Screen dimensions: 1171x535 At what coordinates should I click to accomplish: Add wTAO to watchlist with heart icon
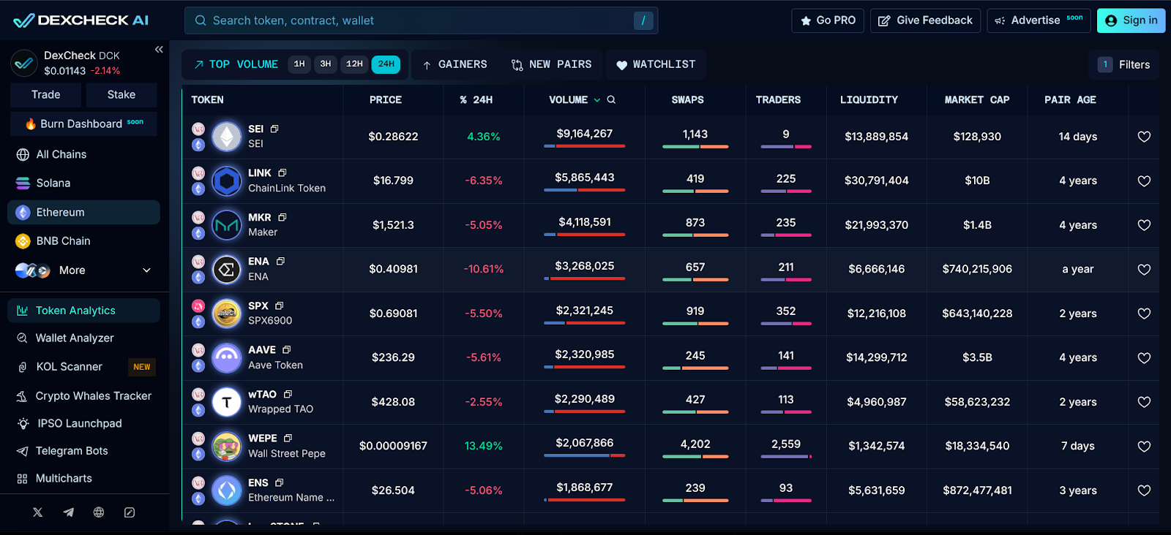(1144, 402)
